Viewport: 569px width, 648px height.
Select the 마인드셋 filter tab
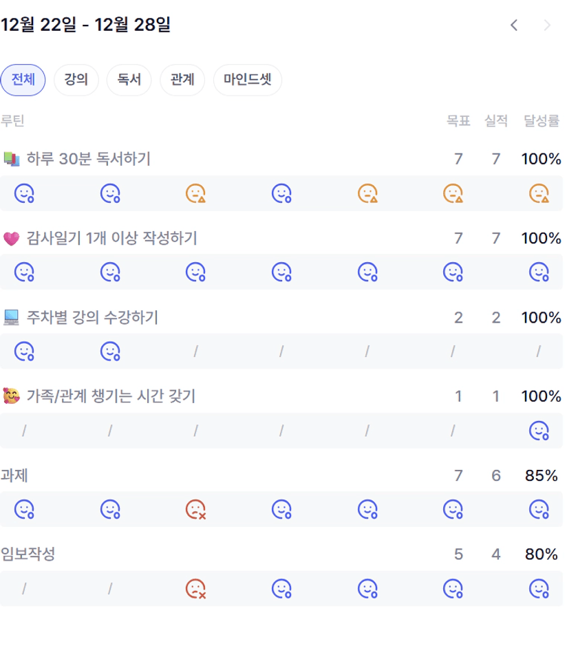pyautogui.click(x=247, y=80)
